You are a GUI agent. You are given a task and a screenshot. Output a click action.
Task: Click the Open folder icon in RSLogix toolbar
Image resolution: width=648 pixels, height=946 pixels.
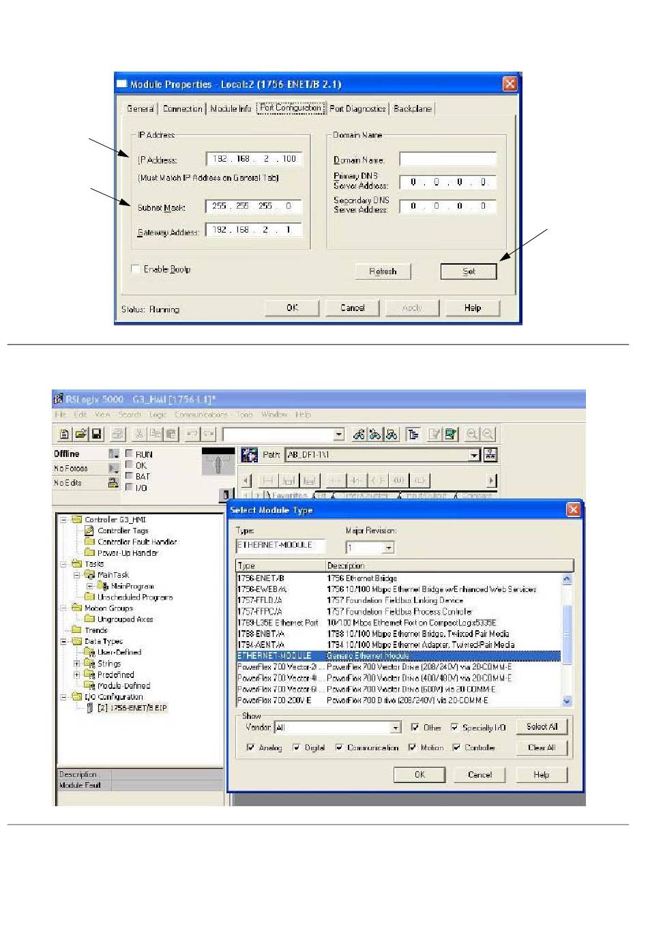pos(80,434)
